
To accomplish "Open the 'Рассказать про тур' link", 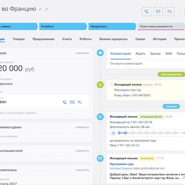I will point(128,90).
